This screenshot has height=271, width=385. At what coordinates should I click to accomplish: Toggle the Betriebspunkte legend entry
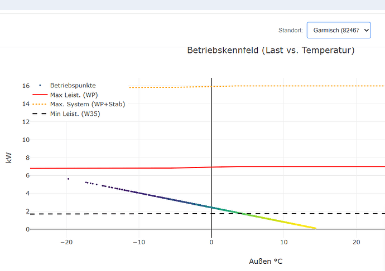point(73,86)
